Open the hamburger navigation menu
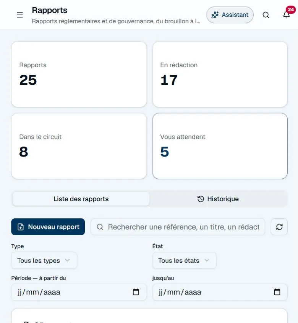The image size is (298, 323). 20,15
